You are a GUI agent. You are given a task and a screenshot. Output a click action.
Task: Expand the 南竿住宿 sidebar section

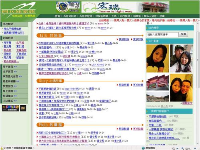[14, 66]
